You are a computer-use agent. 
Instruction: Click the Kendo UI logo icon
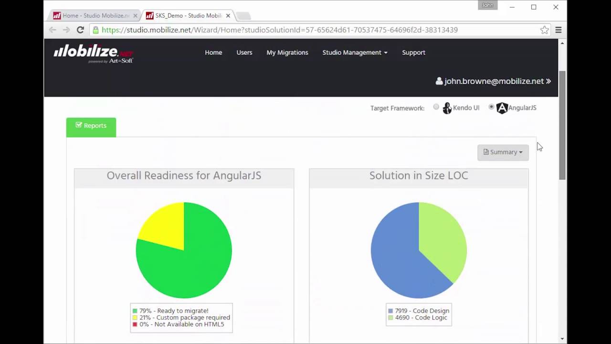pos(447,108)
